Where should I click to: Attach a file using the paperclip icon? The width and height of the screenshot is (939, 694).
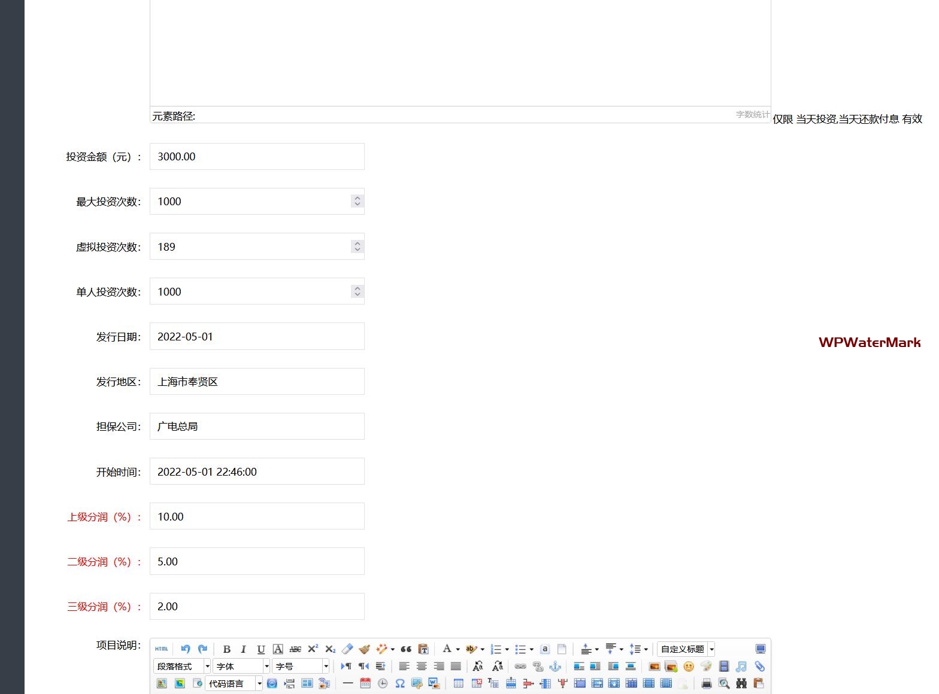point(759,666)
